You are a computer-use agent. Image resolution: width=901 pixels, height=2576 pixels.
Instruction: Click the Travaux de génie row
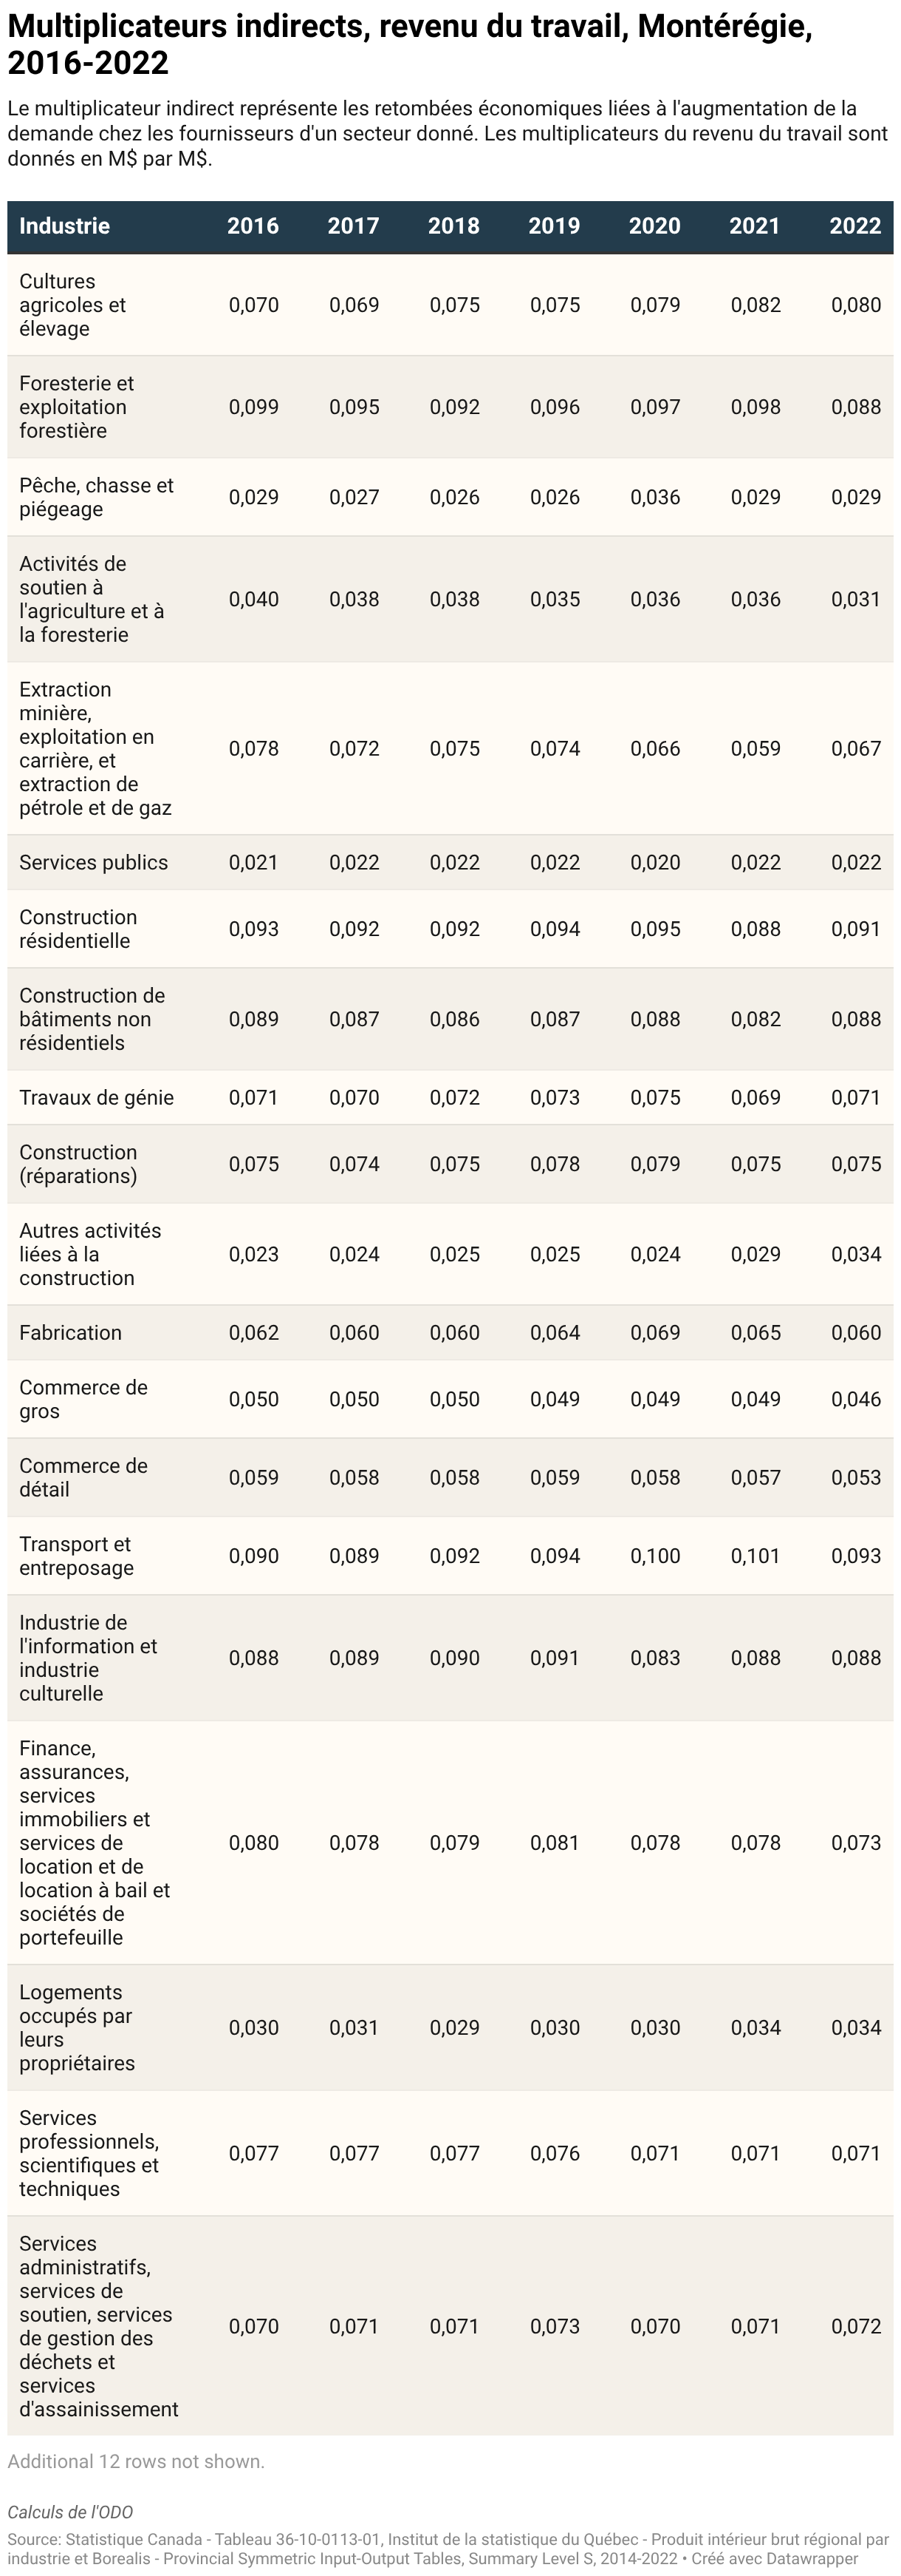[x=450, y=1097]
